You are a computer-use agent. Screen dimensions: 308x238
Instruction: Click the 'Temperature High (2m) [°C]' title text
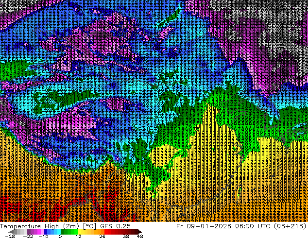pyautogui.click(x=48, y=226)
